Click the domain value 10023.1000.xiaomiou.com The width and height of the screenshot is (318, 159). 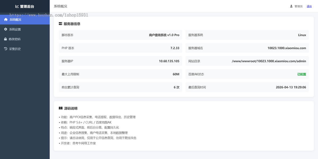(287, 48)
